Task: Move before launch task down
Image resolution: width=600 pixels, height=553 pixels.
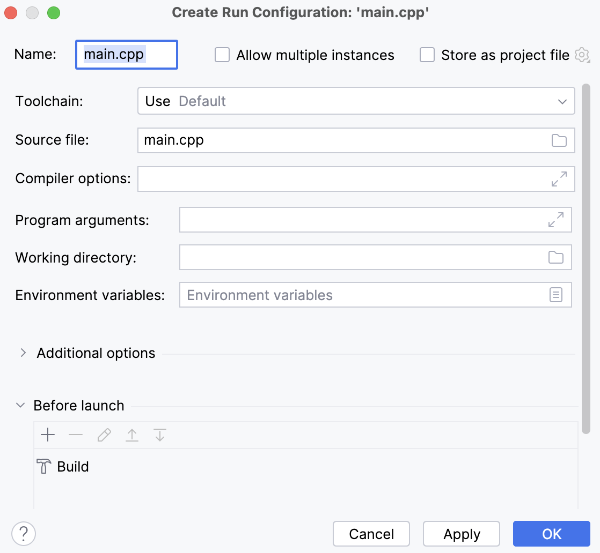Action: (159, 435)
